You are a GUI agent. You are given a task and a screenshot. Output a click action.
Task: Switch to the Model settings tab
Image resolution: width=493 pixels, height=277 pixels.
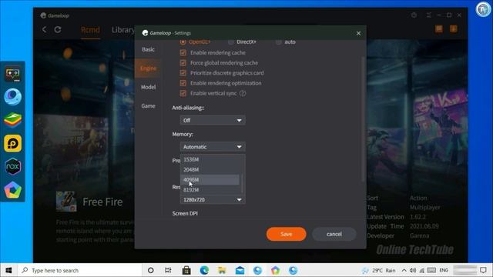pyautogui.click(x=148, y=87)
